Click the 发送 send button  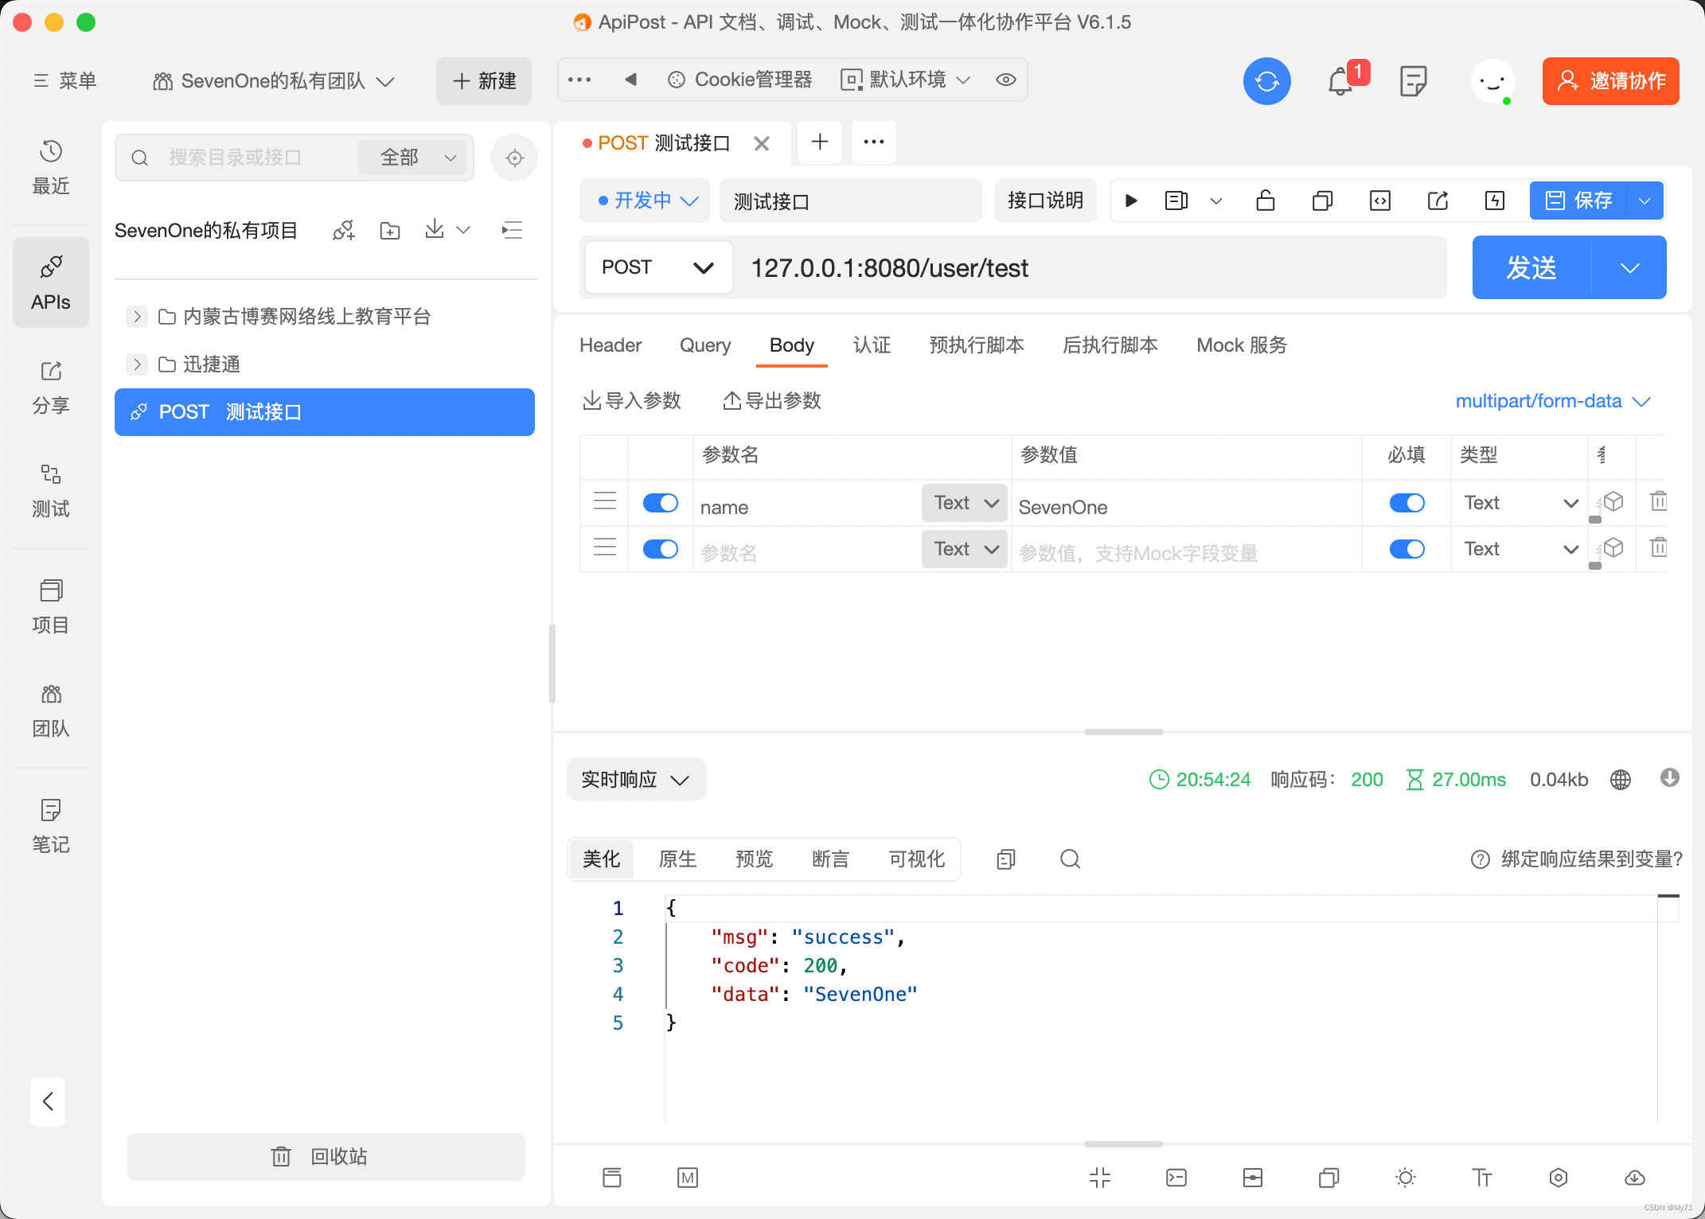[1531, 267]
